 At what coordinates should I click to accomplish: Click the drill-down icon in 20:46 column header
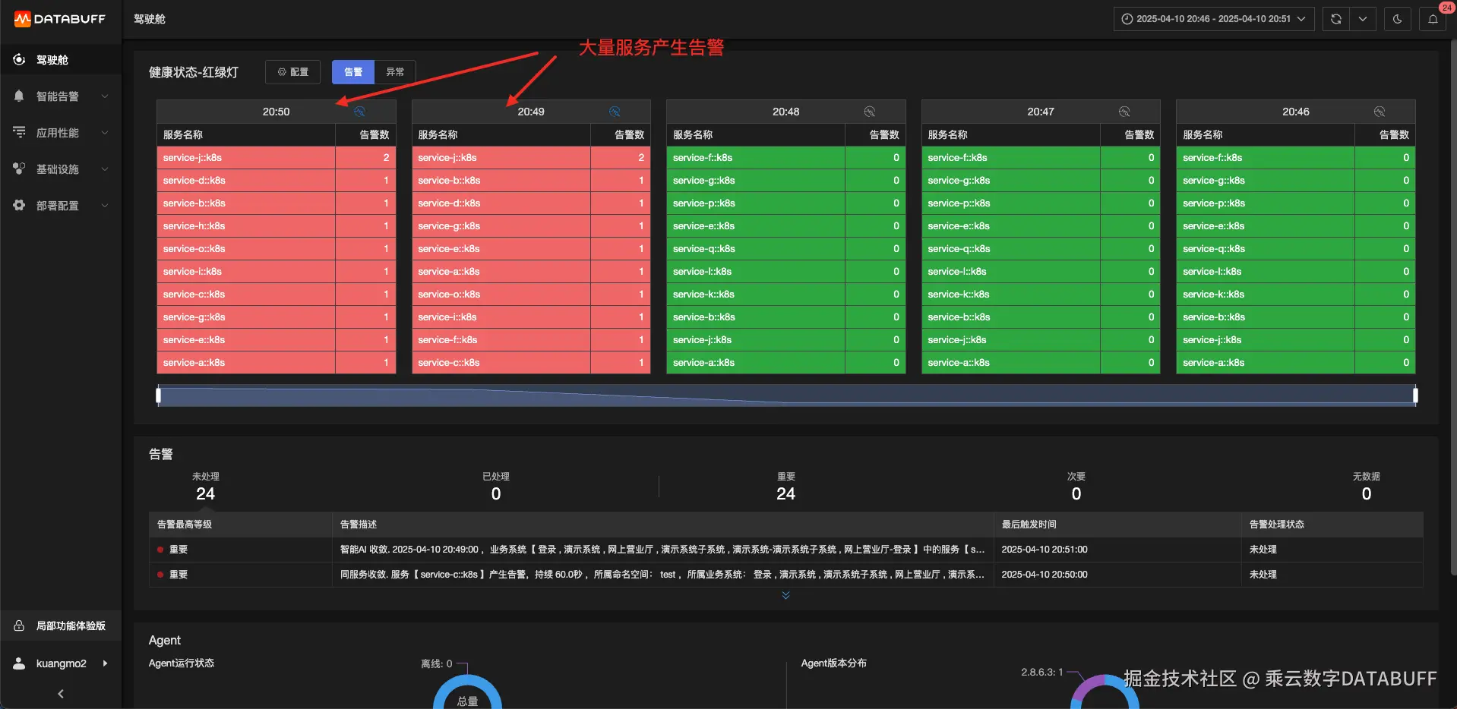tap(1380, 112)
